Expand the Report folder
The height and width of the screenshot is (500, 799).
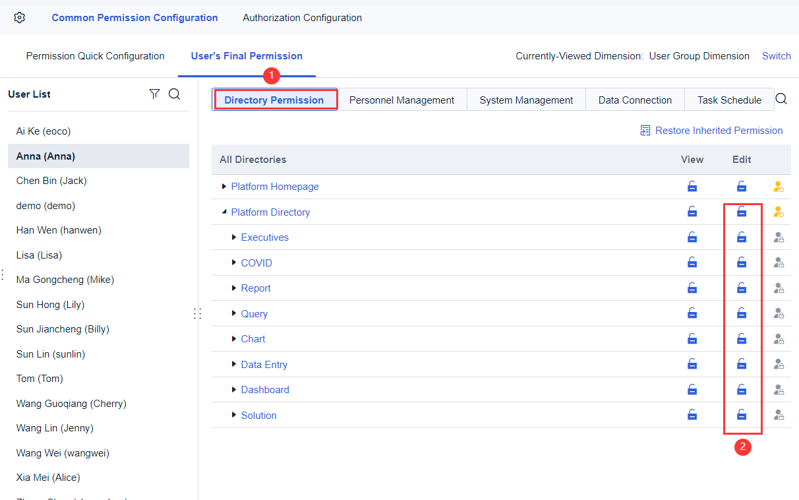[x=234, y=288]
